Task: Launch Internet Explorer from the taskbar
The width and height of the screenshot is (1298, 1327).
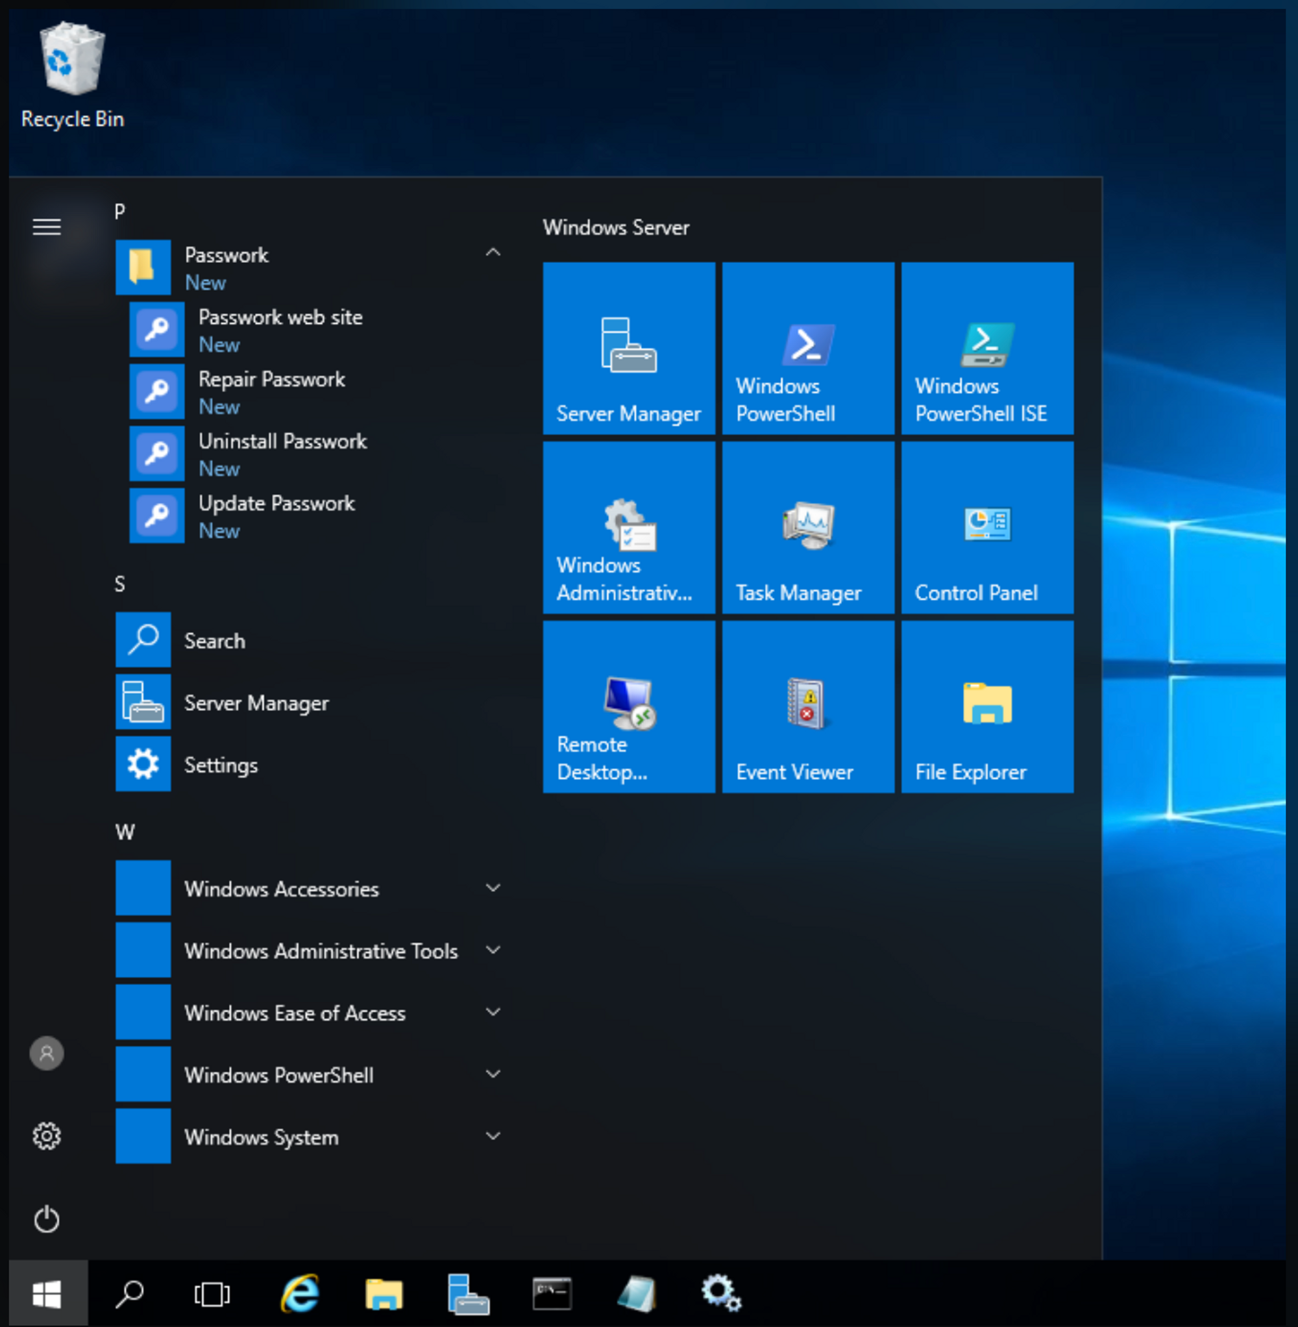Action: (x=300, y=1293)
